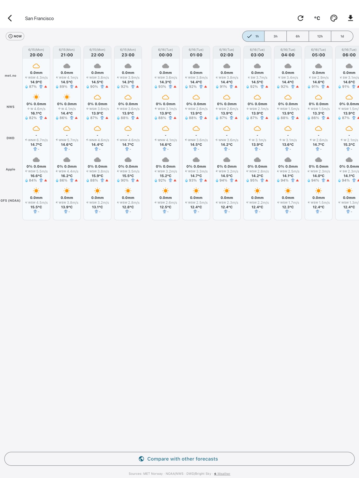Go back using the back arrow

10,18
